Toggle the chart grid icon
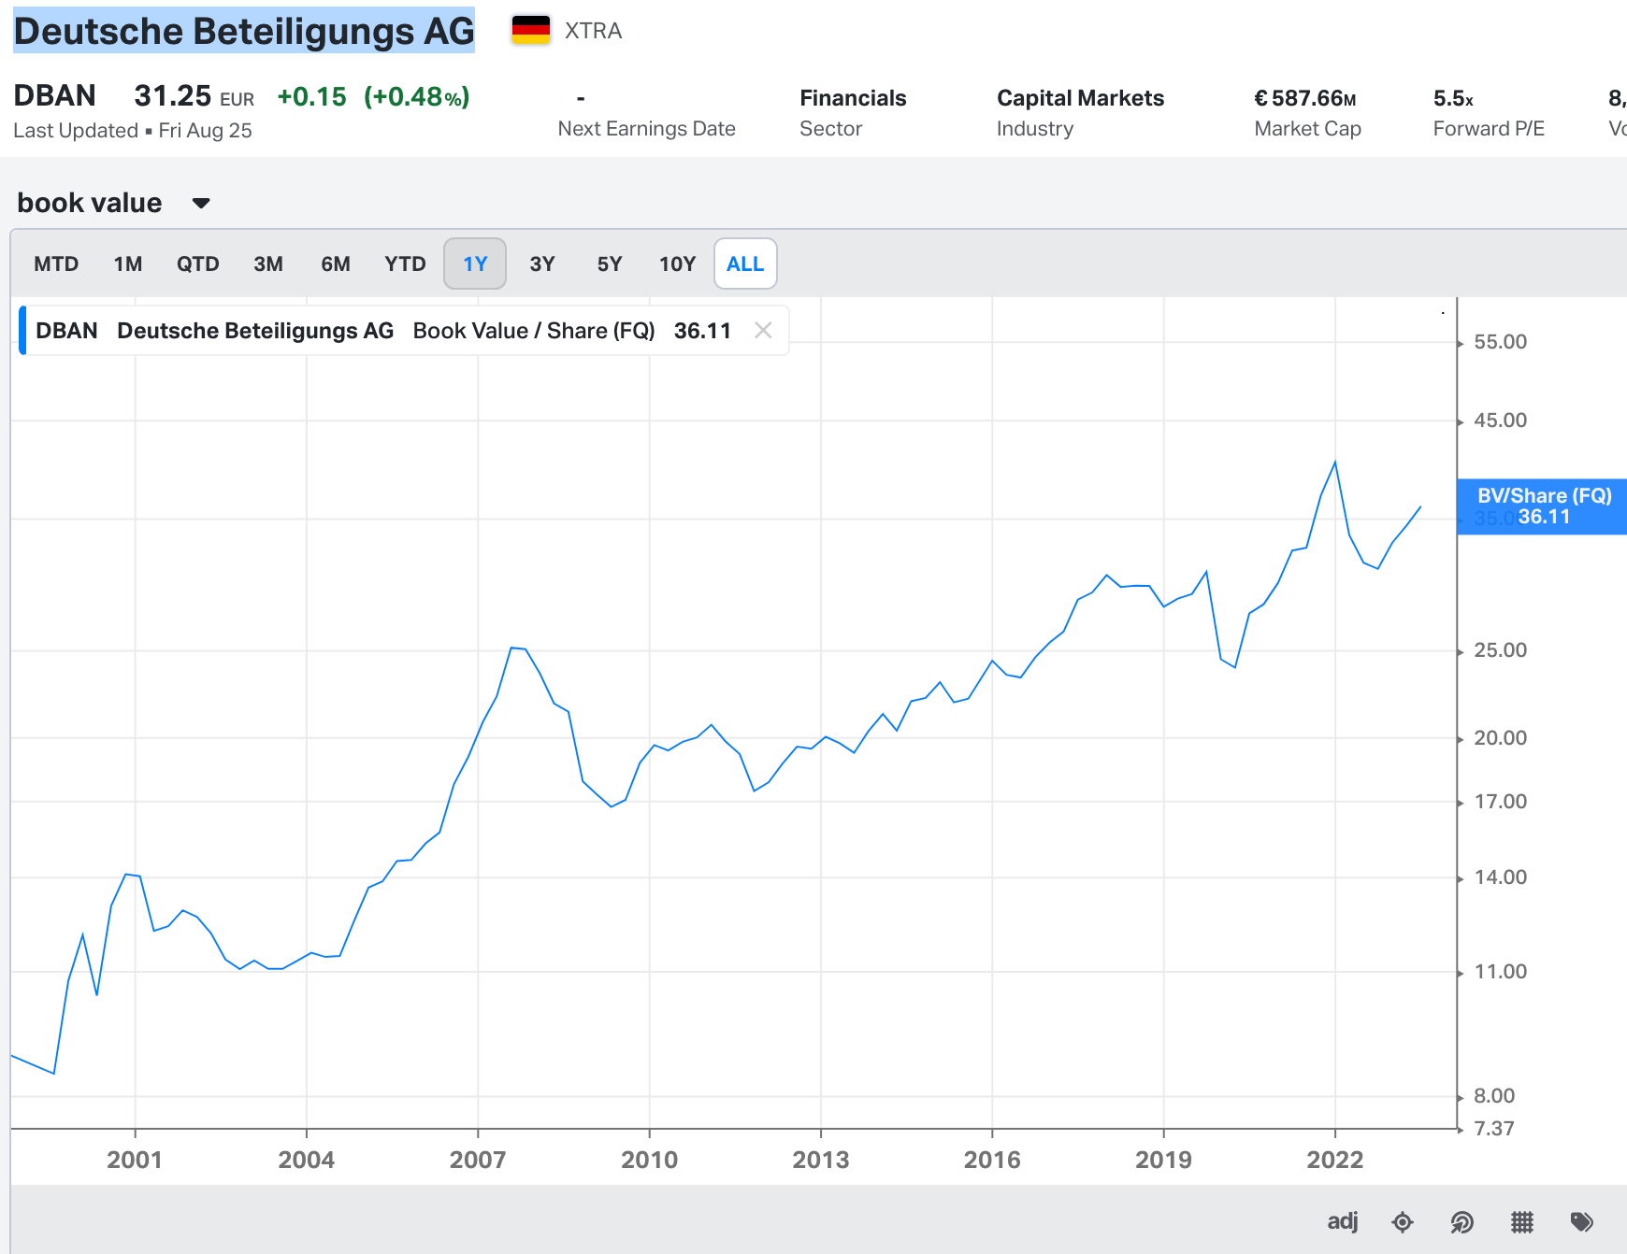 [1522, 1221]
